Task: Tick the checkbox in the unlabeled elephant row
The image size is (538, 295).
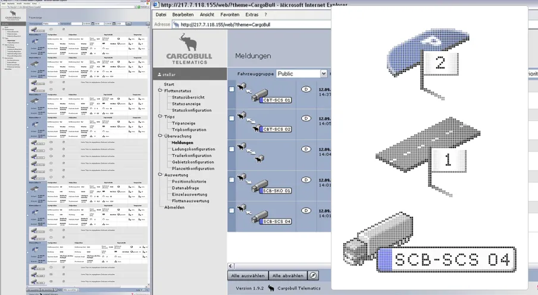Action: coord(232,149)
